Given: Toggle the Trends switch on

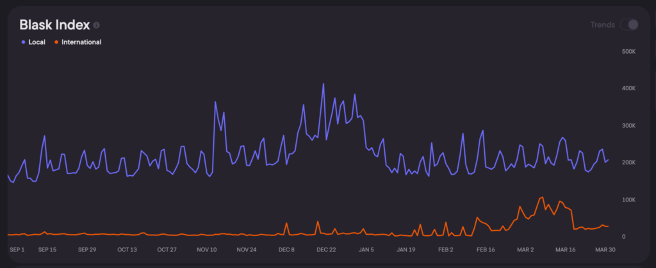Looking at the screenshot, I should pyautogui.click(x=630, y=25).
